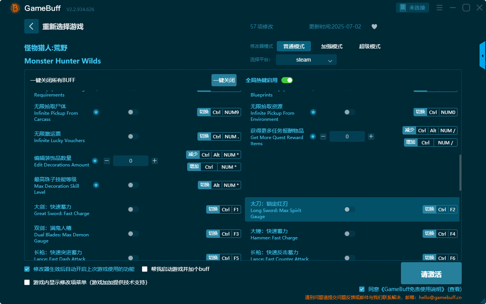Increase Edit Decorations Amount with plus
The image size is (486, 304).
[155, 161]
